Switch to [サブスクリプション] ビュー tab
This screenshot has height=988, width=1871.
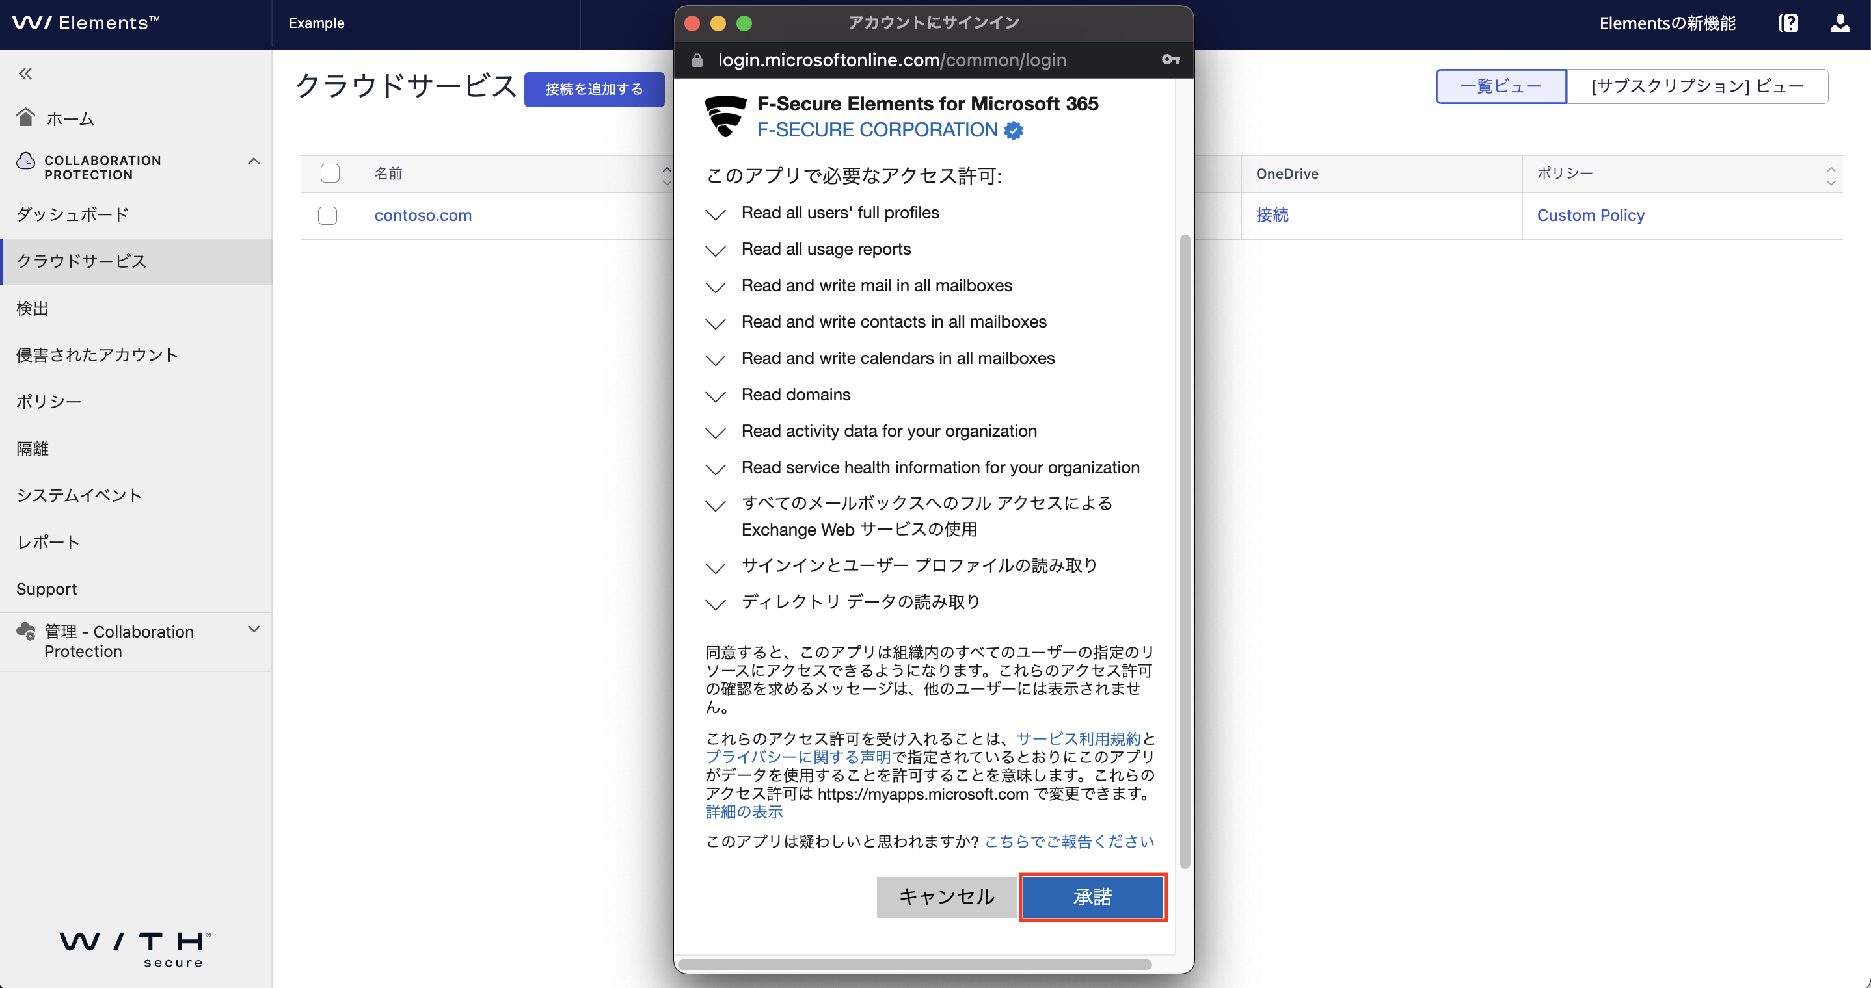click(1697, 86)
